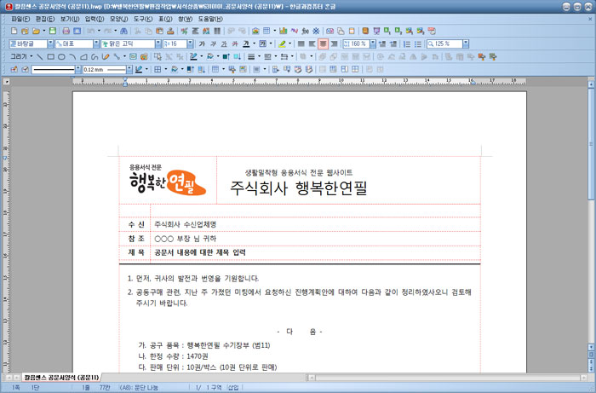Expand the 바탕글 style dropdown
This screenshot has width=596, height=393.
[x=50, y=43]
